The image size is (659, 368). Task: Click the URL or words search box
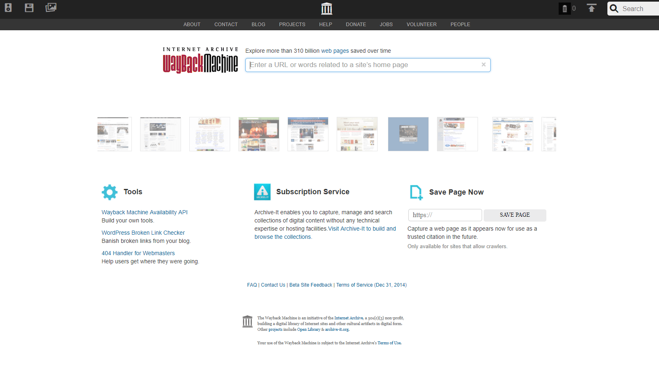(x=368, y=65)
